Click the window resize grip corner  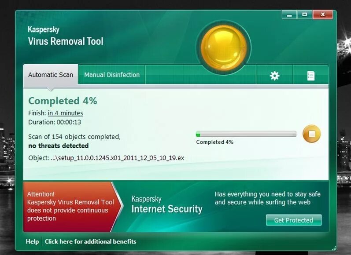pos(334,248)
